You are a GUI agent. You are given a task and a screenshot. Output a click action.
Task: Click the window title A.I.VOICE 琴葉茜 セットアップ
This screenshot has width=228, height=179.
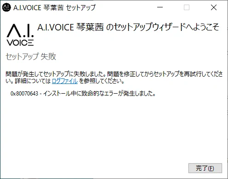54,7
